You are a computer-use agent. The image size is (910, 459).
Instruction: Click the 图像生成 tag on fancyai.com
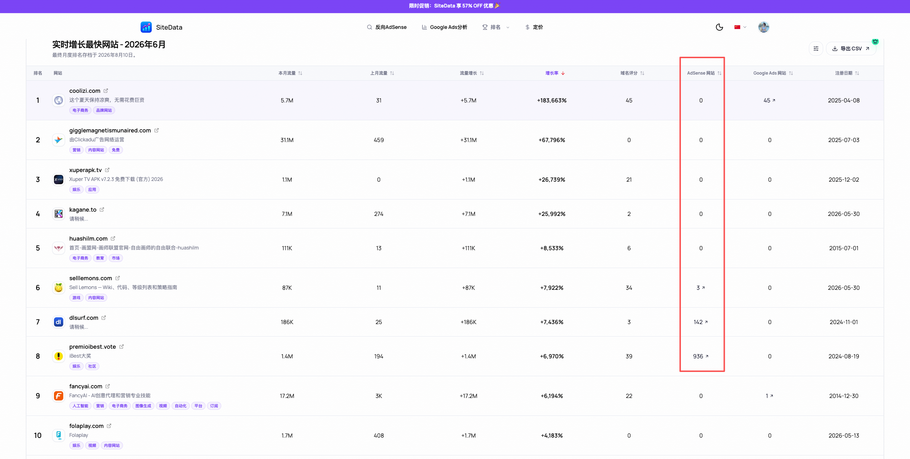[x=143, y=406]
